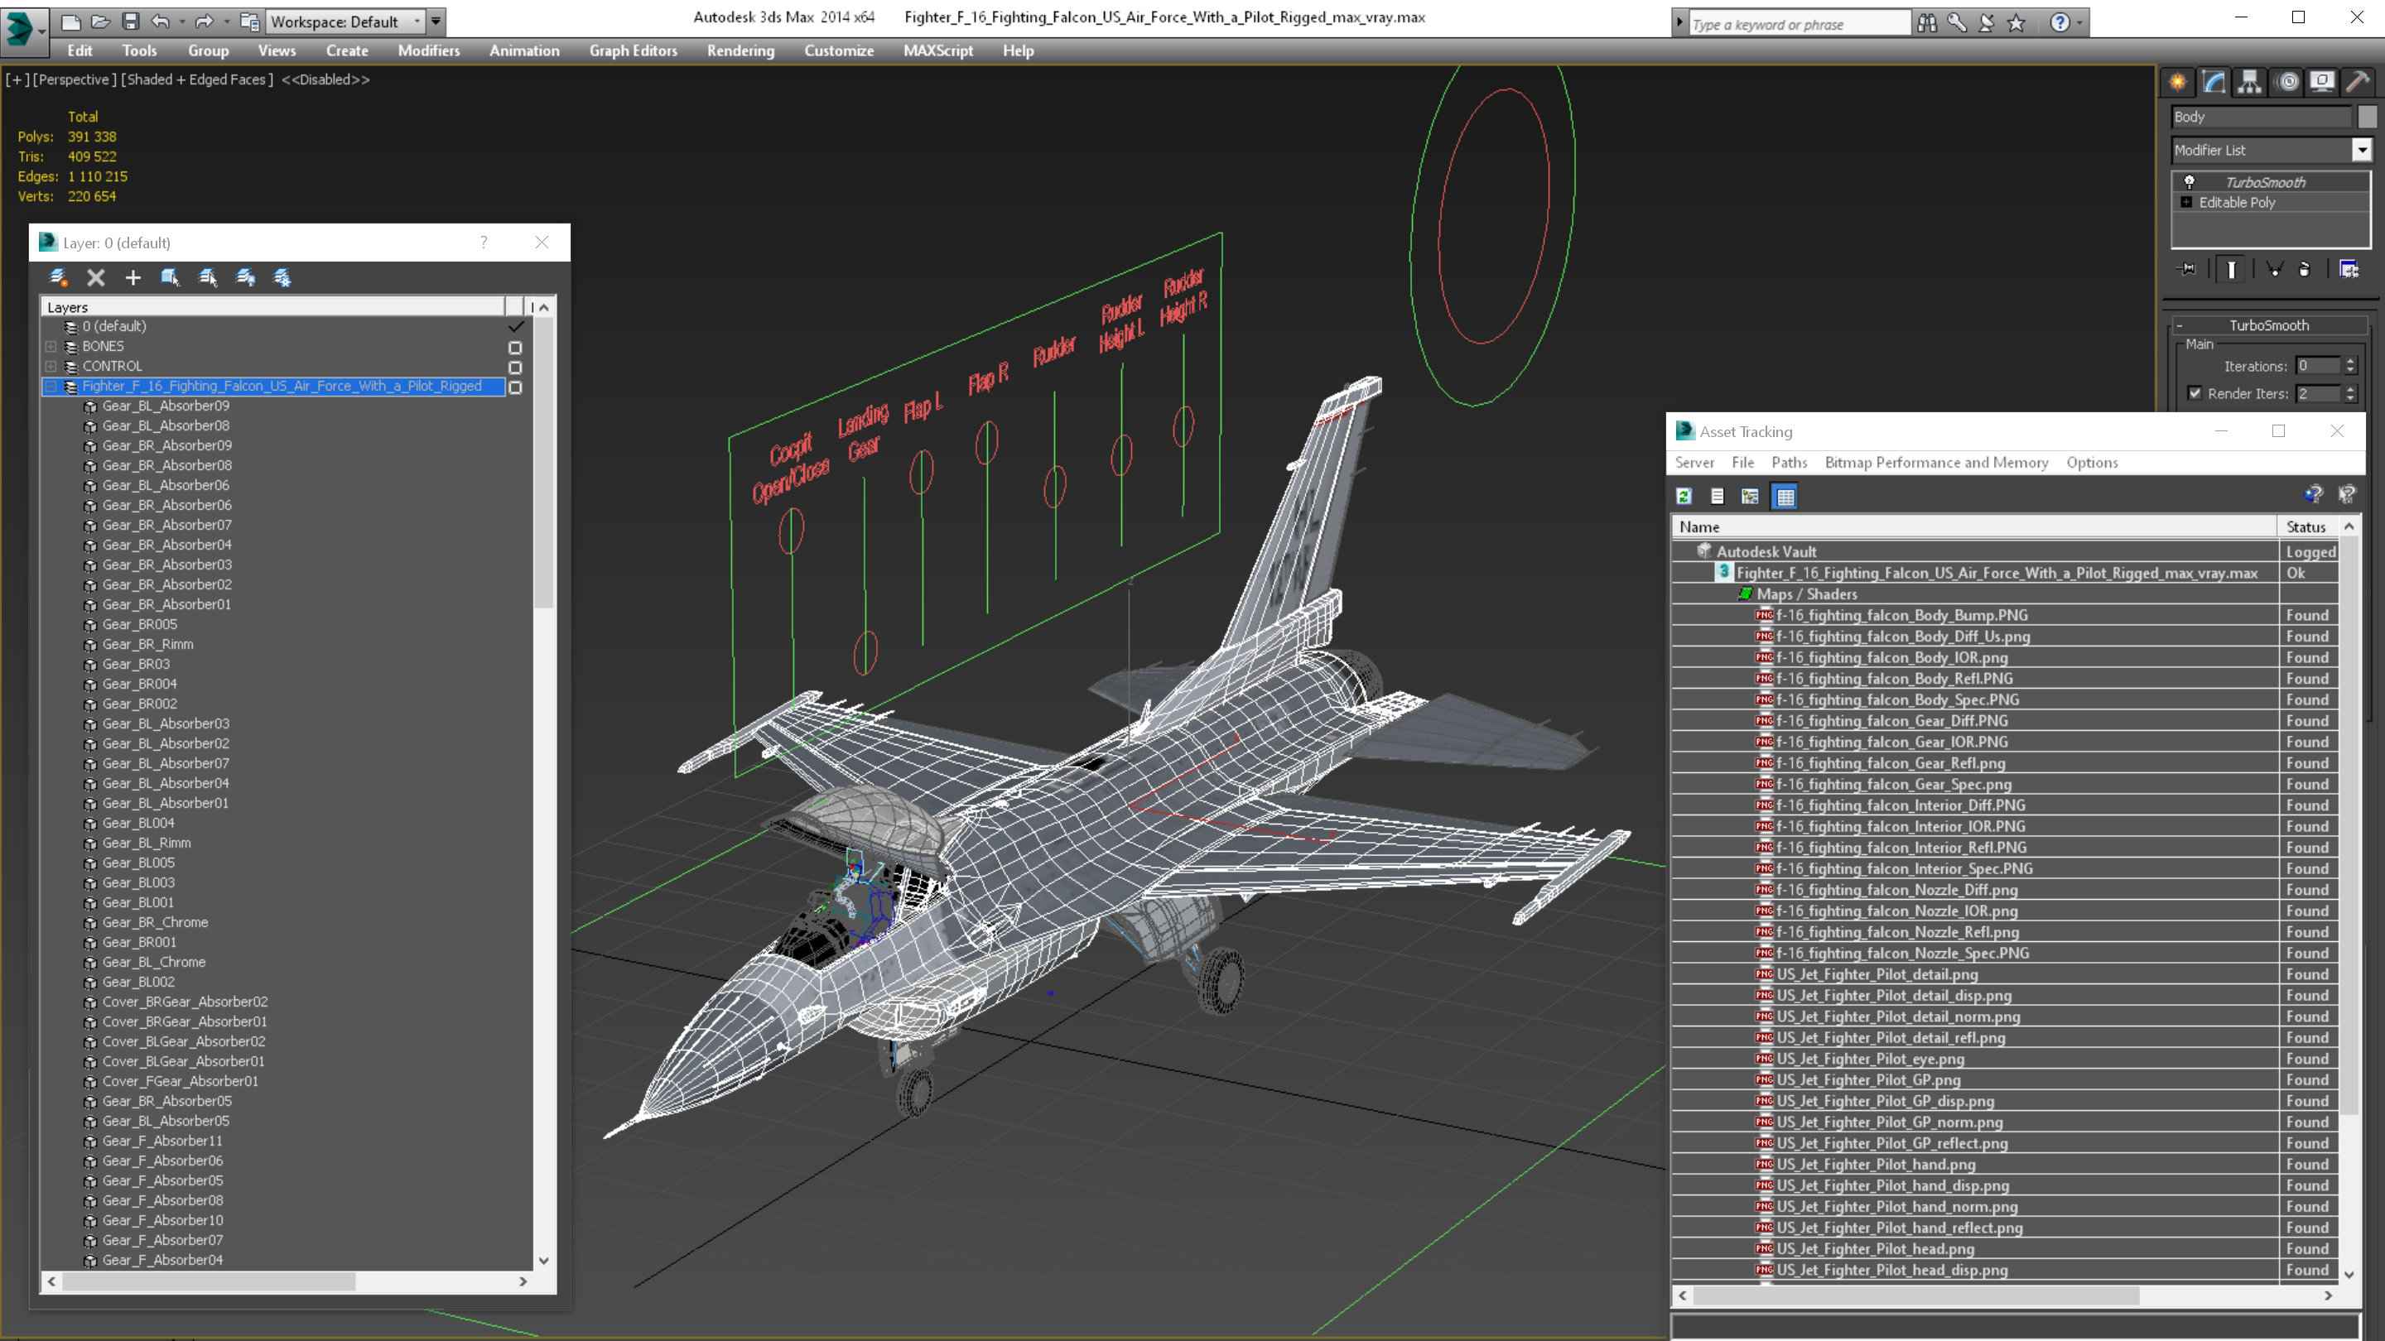2385x1341 pixels.
Task: Open the Paths menu in Asset Tracking
Action: pyautogui.click(x=1789, y=463)
